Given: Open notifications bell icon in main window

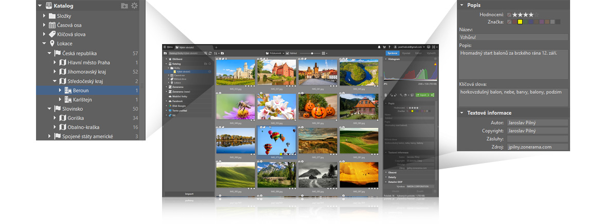Looking at the screenshot, I should coord(379,47).
